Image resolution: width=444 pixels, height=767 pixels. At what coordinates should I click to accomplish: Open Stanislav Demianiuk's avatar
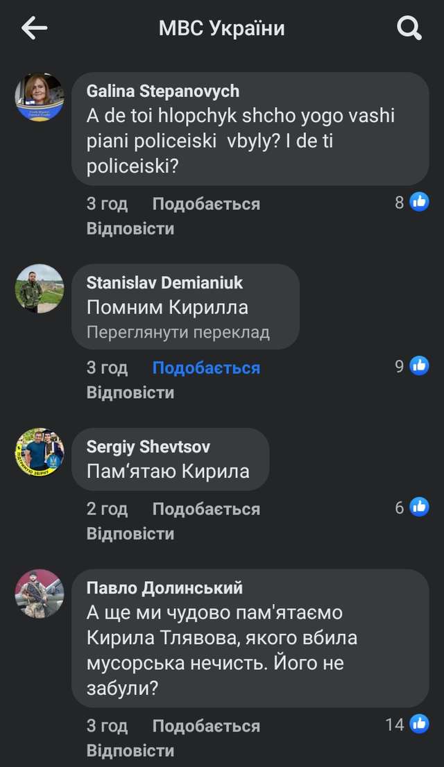pyautogui.click(x=40, y=288)
